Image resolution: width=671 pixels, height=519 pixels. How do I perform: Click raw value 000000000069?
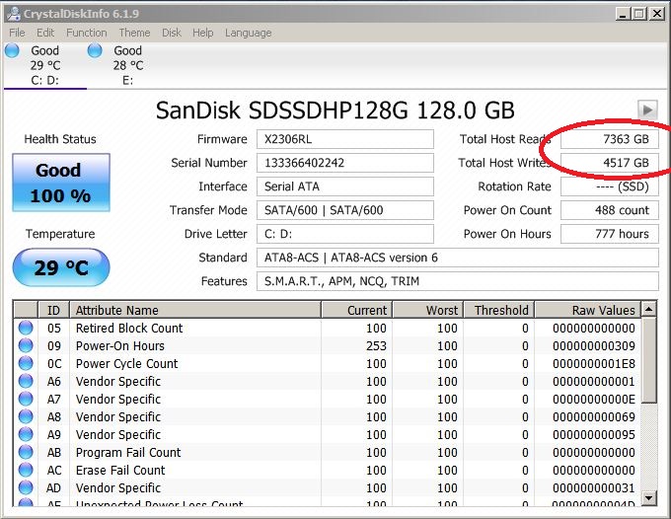[594, 416]
